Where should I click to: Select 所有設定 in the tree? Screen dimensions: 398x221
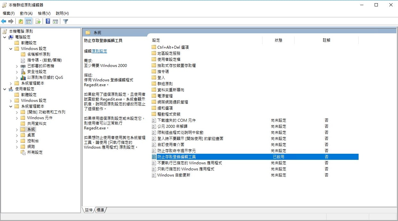point(35,152)
